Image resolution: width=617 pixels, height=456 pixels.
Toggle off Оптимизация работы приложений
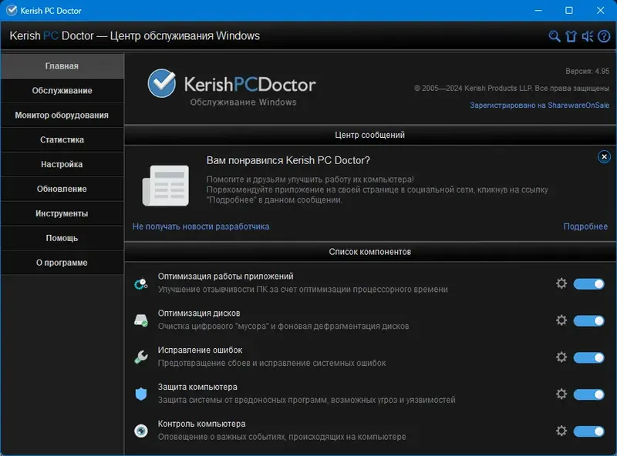(588, 283)
